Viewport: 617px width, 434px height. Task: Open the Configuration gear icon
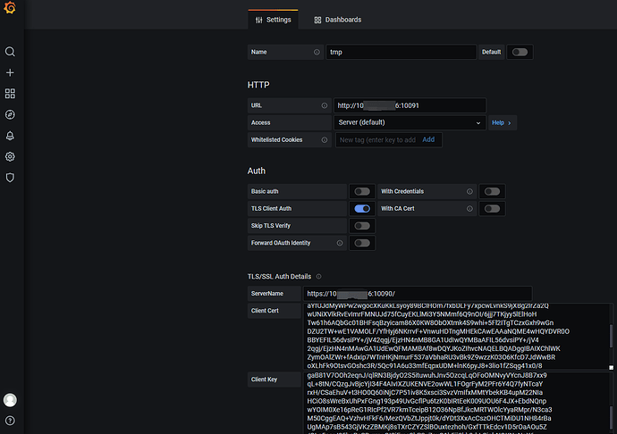point(11,156)
